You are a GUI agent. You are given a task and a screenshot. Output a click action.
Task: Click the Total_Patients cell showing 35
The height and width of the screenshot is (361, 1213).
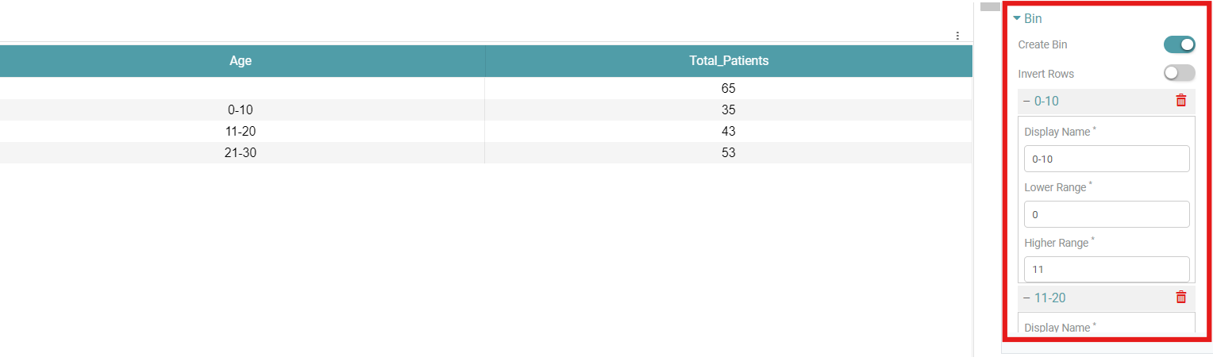tap(728, 109)
